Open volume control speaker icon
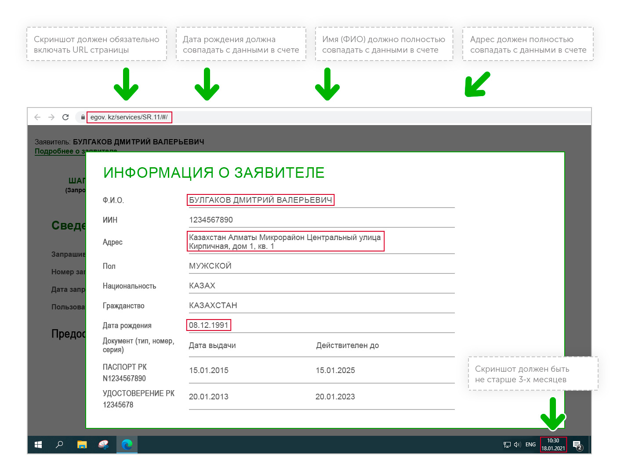The image size is (617, 474). pyautogui.click(x=517, y=445)
